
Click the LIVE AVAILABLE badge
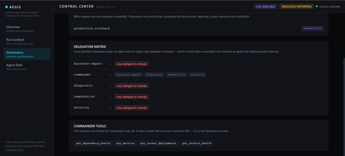coord(265,6)
